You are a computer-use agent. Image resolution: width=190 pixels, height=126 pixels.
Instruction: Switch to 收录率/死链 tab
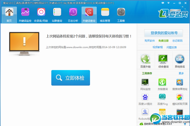point(41,15)
